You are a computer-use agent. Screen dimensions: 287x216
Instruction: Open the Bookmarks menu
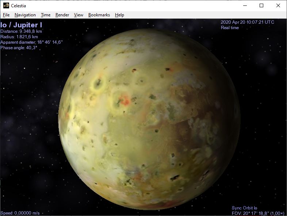tap(99, 15)
